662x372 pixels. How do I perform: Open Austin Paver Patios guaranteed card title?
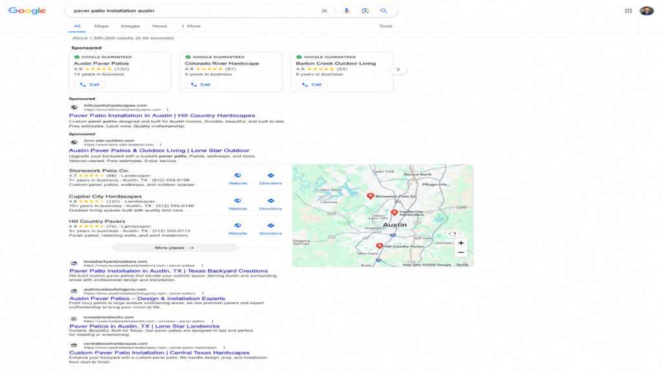click(101, 63)
